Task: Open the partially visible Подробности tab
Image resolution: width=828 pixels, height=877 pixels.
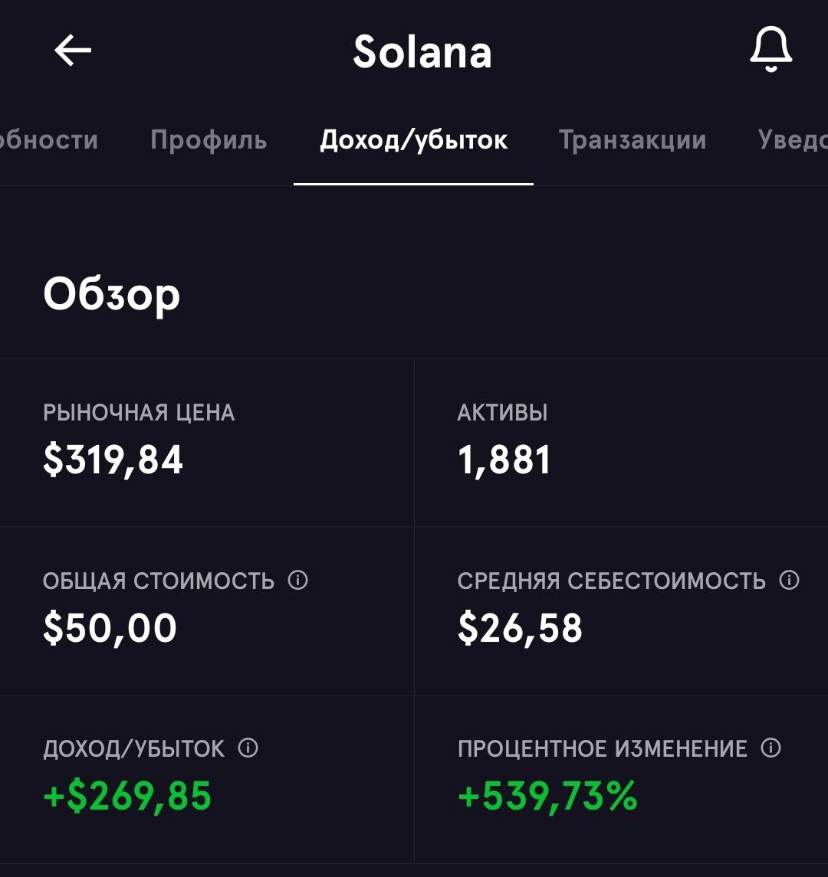Action: [49, 140]
